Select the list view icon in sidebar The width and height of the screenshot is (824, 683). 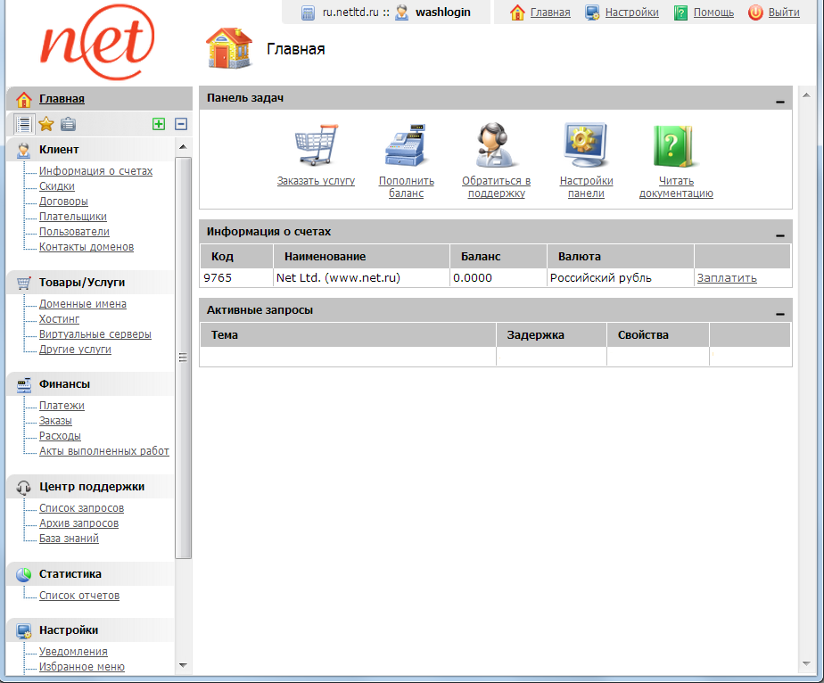24,124
